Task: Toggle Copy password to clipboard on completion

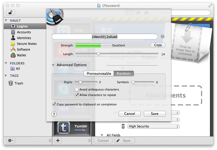Action: tap(54, 104)
